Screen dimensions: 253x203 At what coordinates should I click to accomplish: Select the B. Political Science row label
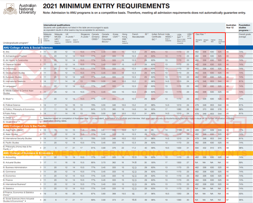click(x=12, y=105)
